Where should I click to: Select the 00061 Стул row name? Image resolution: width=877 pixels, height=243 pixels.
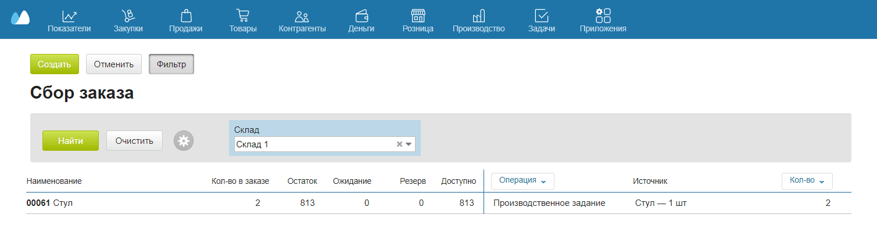(49, 203)
